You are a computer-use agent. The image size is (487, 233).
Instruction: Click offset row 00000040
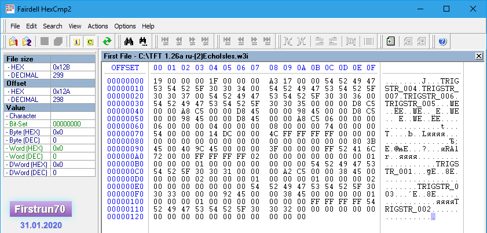126,111
